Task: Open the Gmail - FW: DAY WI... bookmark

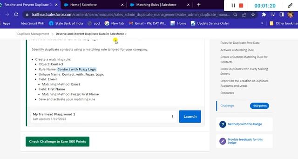Action: [148, 23]
